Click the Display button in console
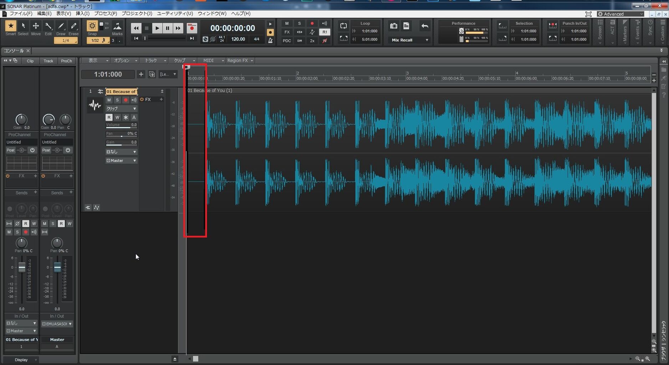This screenshot has width=669, height=365. (x=21, y=360)
